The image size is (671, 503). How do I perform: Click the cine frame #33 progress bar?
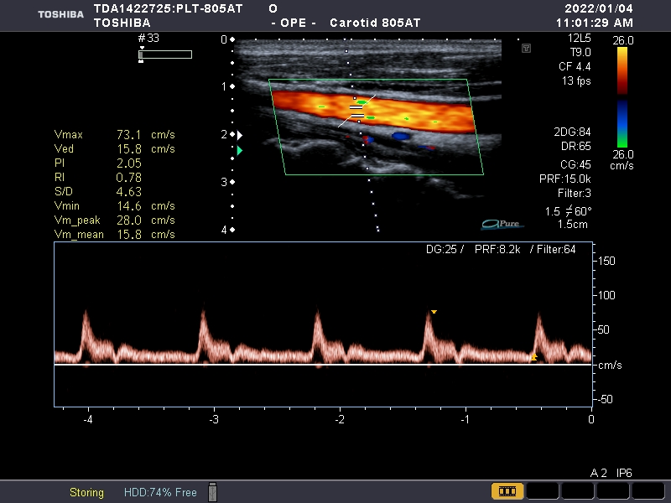click(x=165, y=54)
